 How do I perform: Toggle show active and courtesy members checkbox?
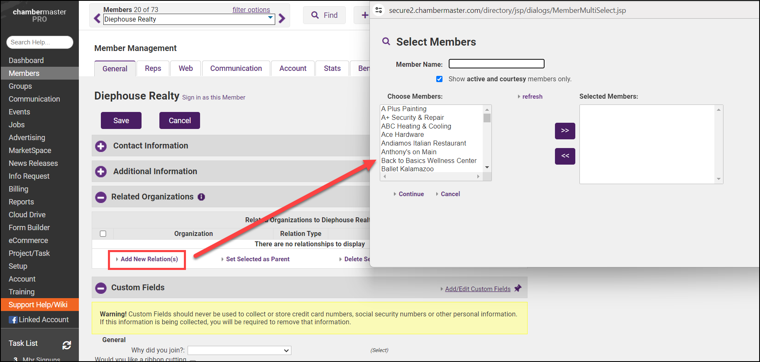tap(439, 79)
